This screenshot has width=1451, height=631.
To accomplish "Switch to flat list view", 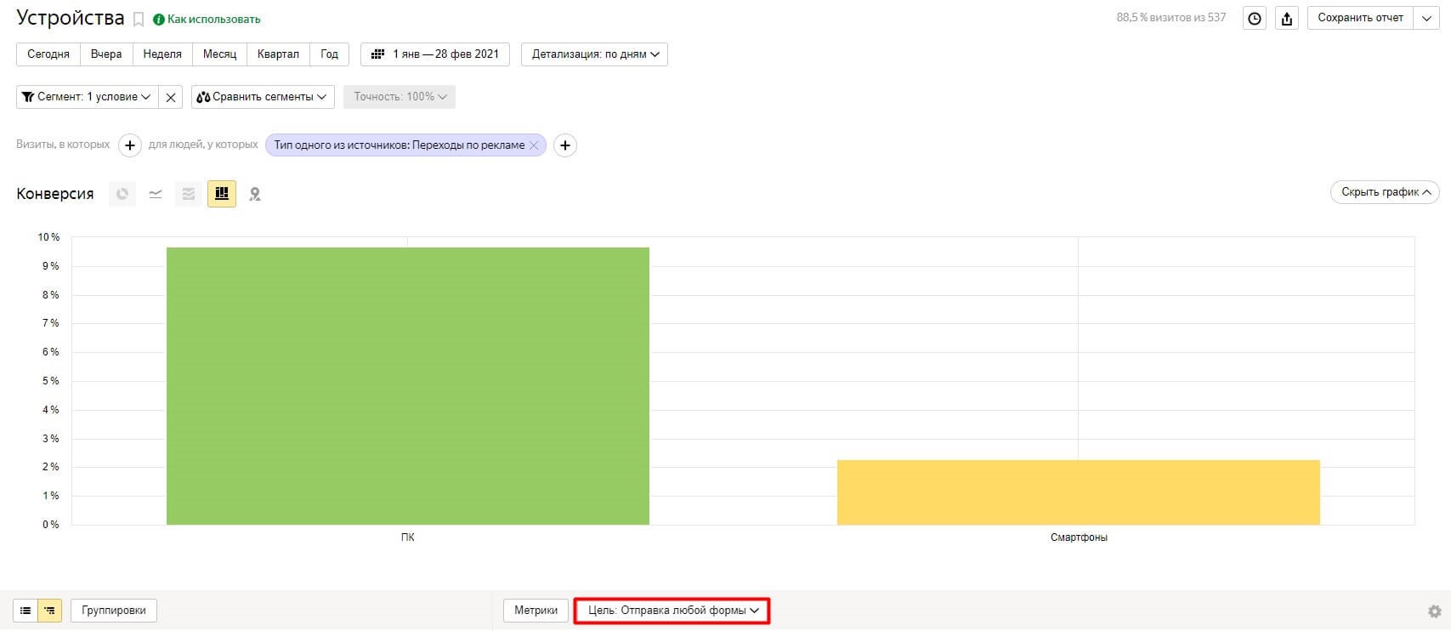I will [26, 611].
